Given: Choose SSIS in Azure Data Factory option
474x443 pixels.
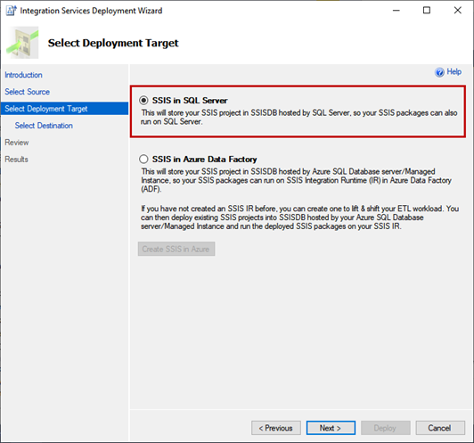Looking at the screenshot, I should point(143,159).
